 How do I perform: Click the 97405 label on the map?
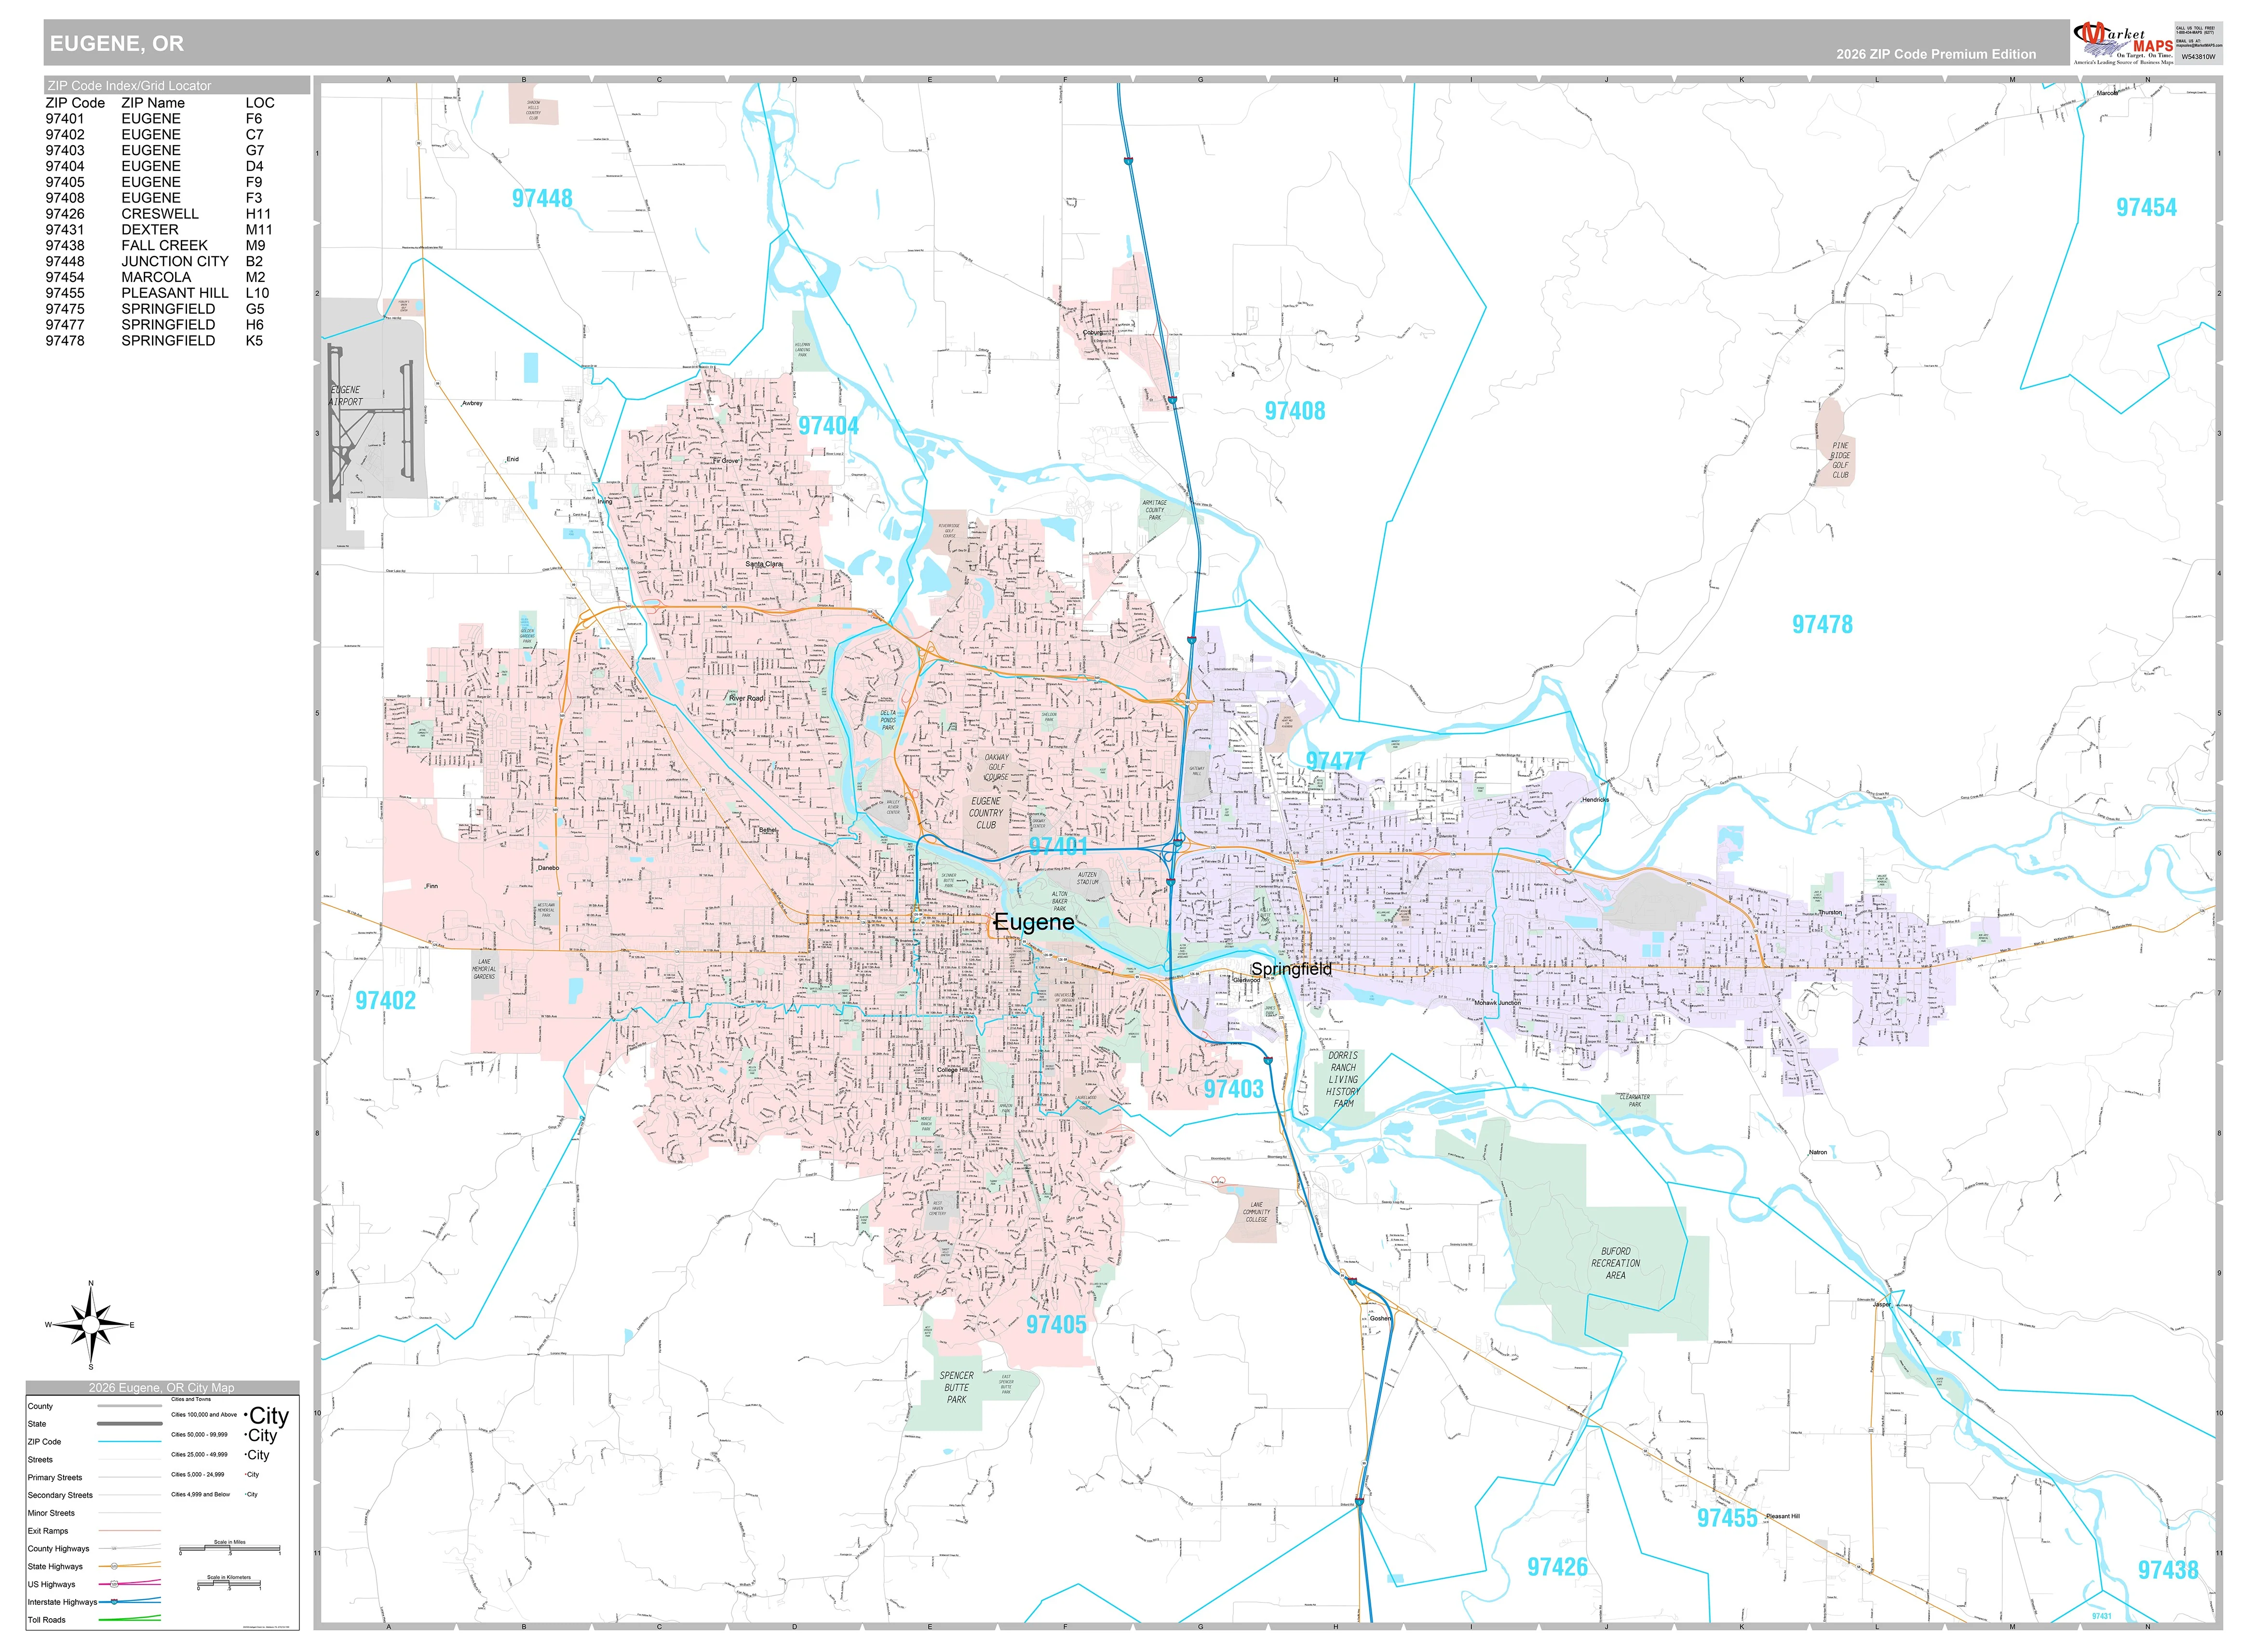tap(1055, 1325)
